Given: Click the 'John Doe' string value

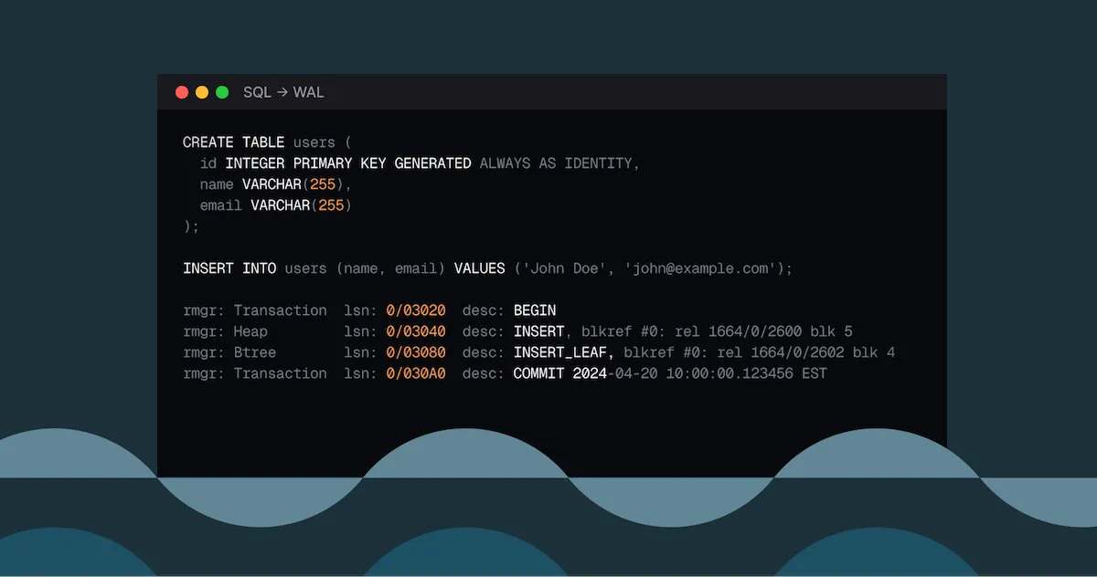Looking at the screenshot, I should point(565,268).
